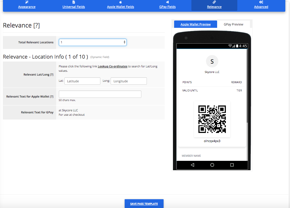The width and height of the screenshot is (290, 208).
Task: Click the Longitude input field
Action: [x=129, y=81]
